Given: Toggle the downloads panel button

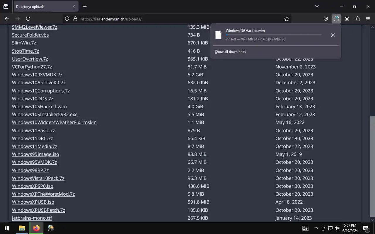Looking at the screenshot, I should [x=336, y=19].
